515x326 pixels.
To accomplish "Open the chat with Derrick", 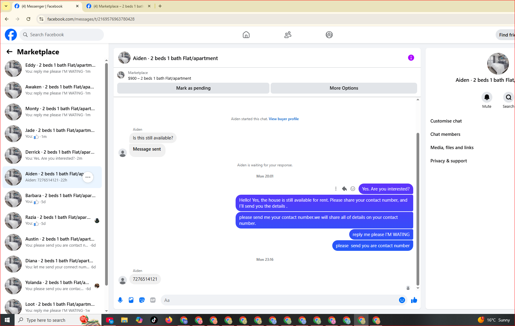I will point(52,155).
